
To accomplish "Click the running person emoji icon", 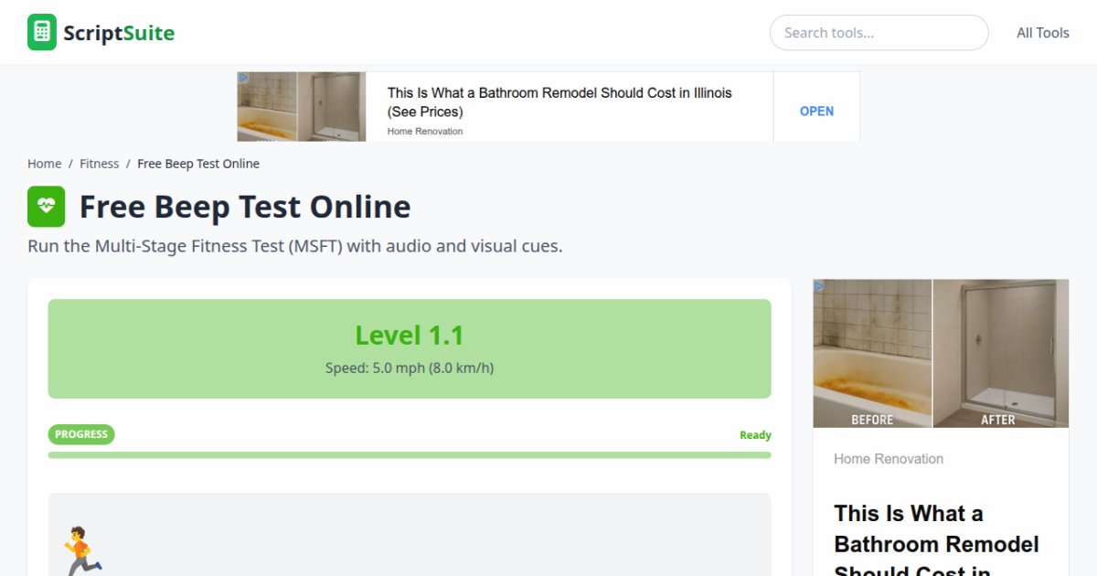I will point(80,549).
